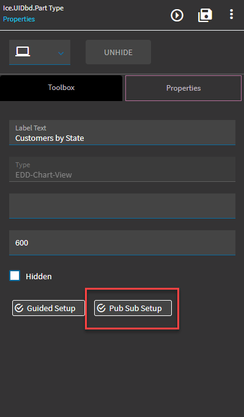Open the three-dot overflow menu
244x417 pixels.
tap(232, 14)
